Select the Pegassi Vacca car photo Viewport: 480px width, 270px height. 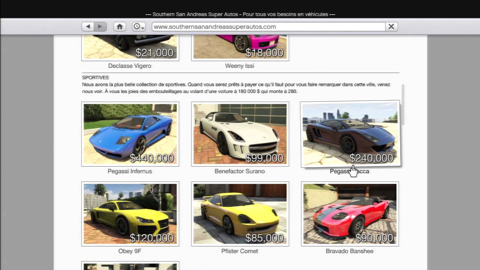[x=350, y=133]
